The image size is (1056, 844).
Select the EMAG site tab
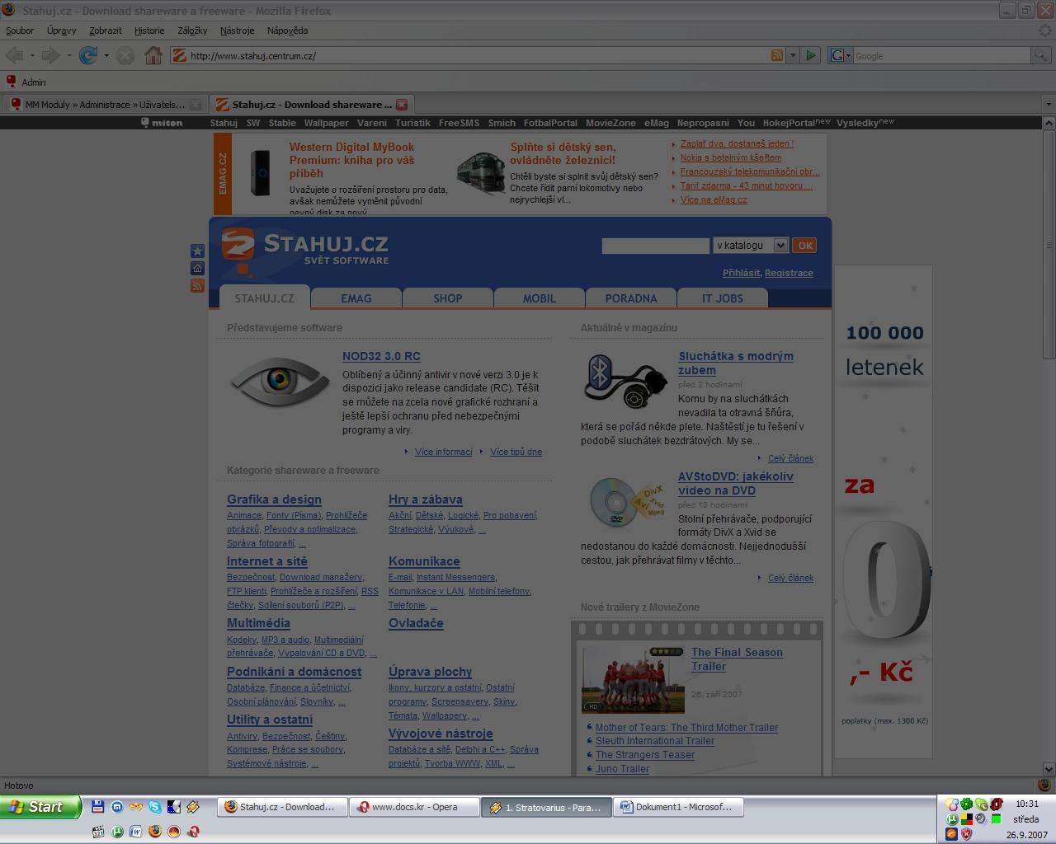click(x=356, y=298)
